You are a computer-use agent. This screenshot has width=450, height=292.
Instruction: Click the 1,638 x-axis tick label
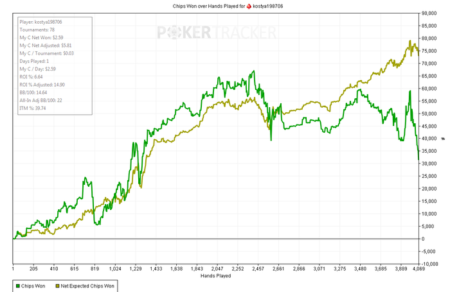pos(176,269)
